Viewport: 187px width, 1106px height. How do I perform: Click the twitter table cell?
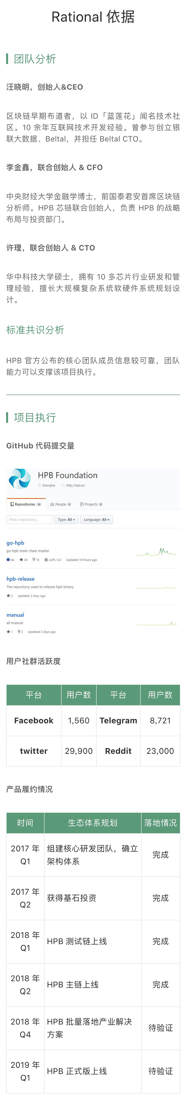coord(34,751)
